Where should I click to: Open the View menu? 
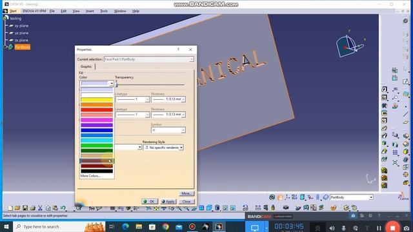click(x=76, y=11)
